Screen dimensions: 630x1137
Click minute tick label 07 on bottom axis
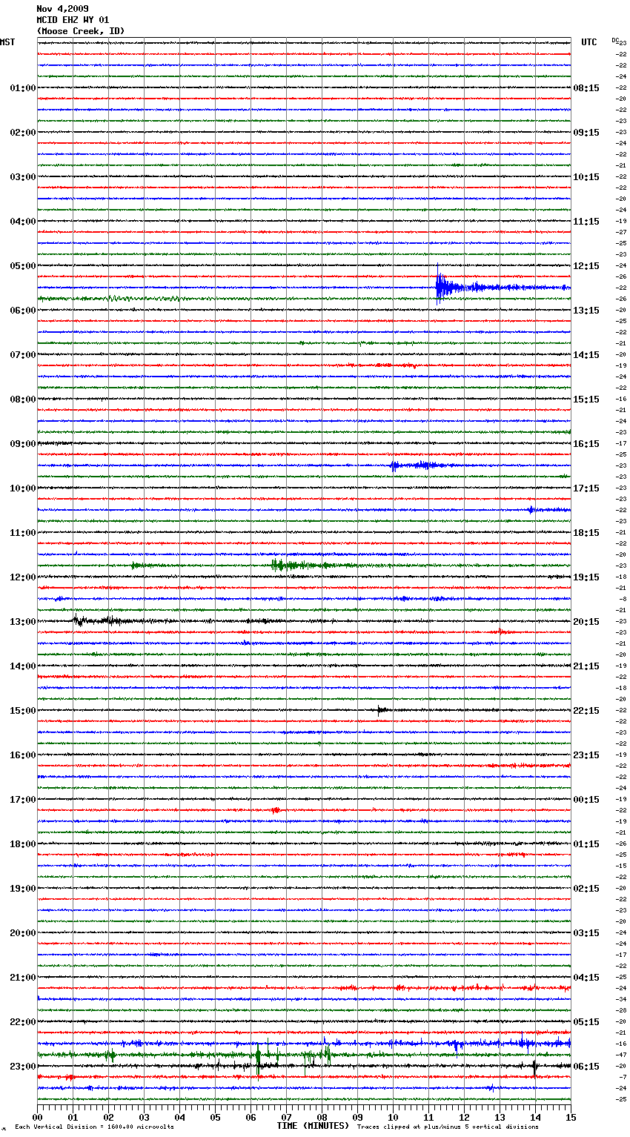pos(286,1117)
